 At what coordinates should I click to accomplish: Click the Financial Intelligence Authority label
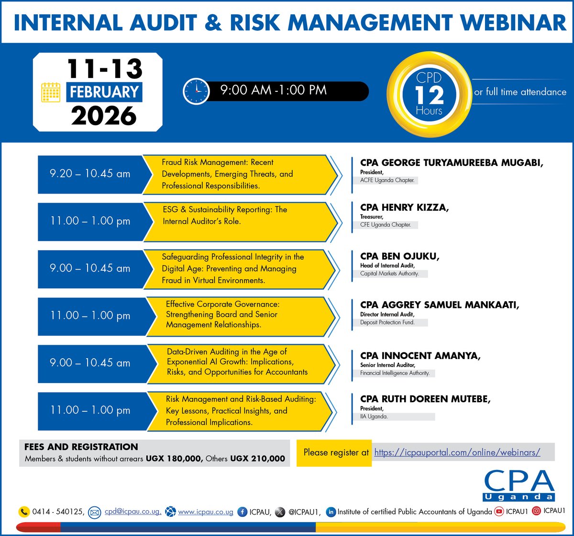tap(395, 373)
